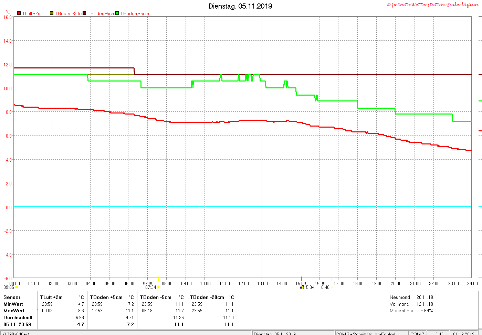Click the yellow sunset tick near 17:00

(x=332, y=279)
